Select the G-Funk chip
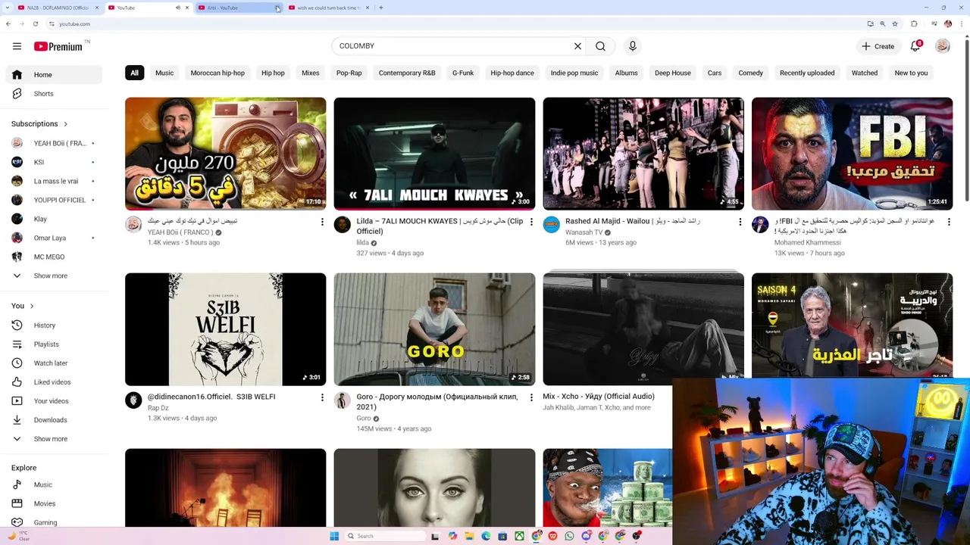This screenshot has height=545, width=970. point(463,73)
